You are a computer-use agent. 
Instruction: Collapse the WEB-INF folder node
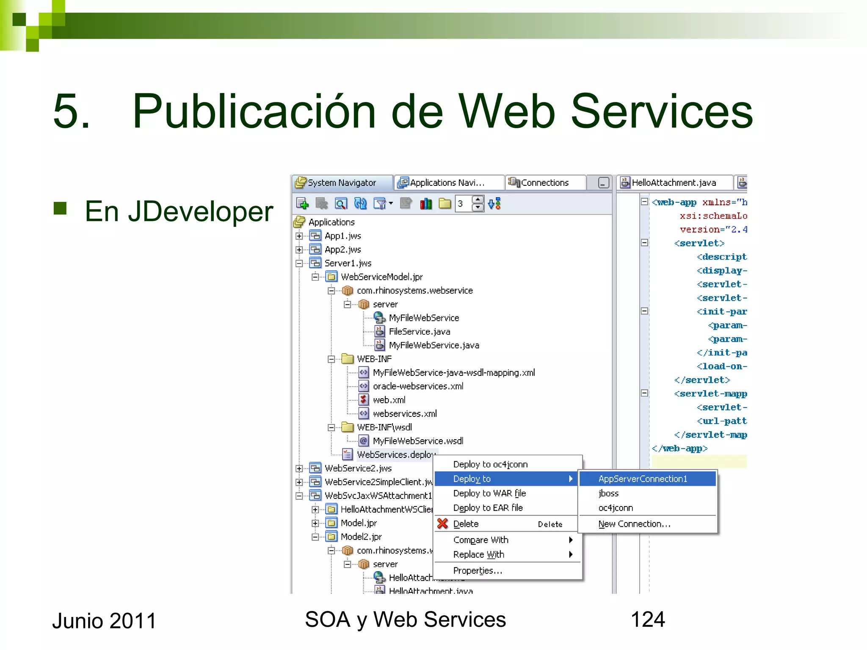pos(331,359)
